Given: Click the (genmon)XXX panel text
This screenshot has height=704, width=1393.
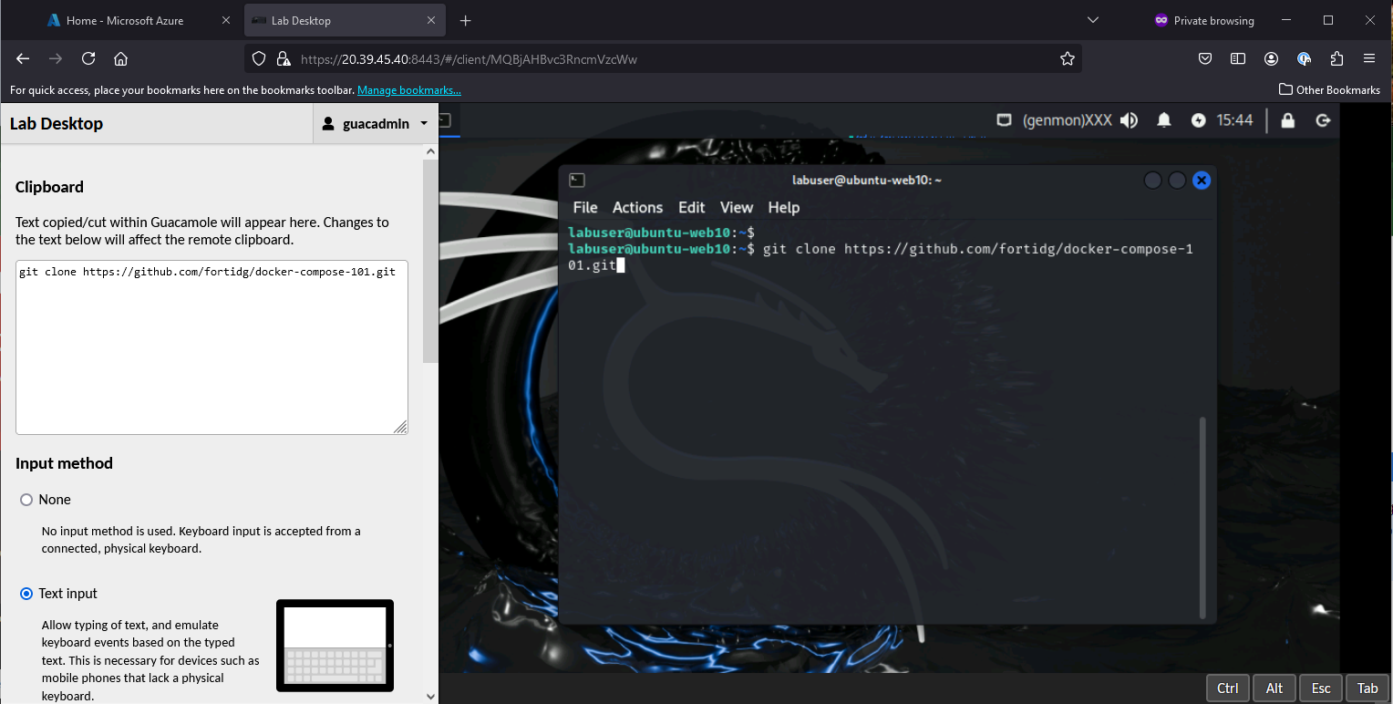Looking at the screenshot, I should tap(1067, 119).
